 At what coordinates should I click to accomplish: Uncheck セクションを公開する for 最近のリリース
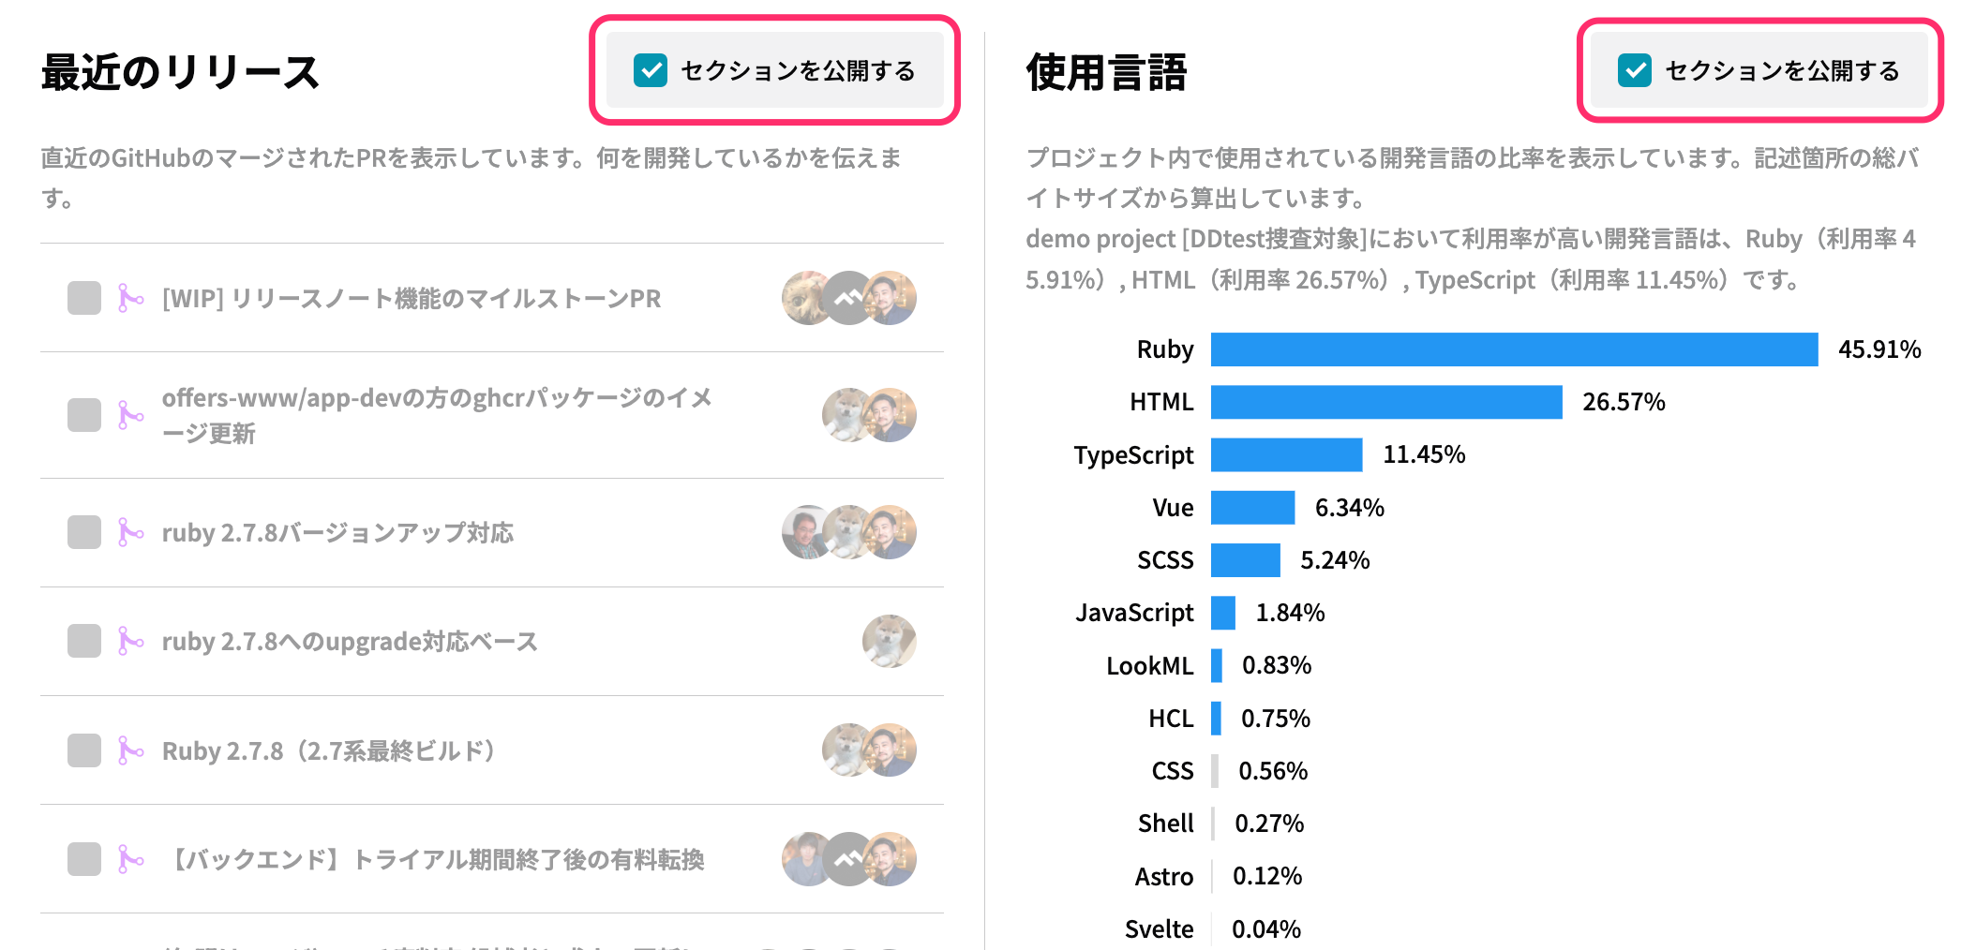[651, 70]
